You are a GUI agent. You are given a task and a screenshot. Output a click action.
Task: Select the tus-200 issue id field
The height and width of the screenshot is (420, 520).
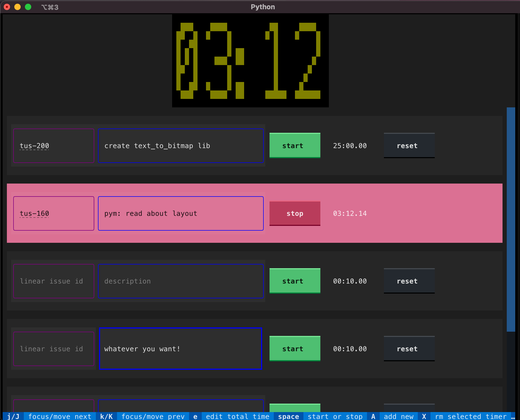[x=53, y=145]
